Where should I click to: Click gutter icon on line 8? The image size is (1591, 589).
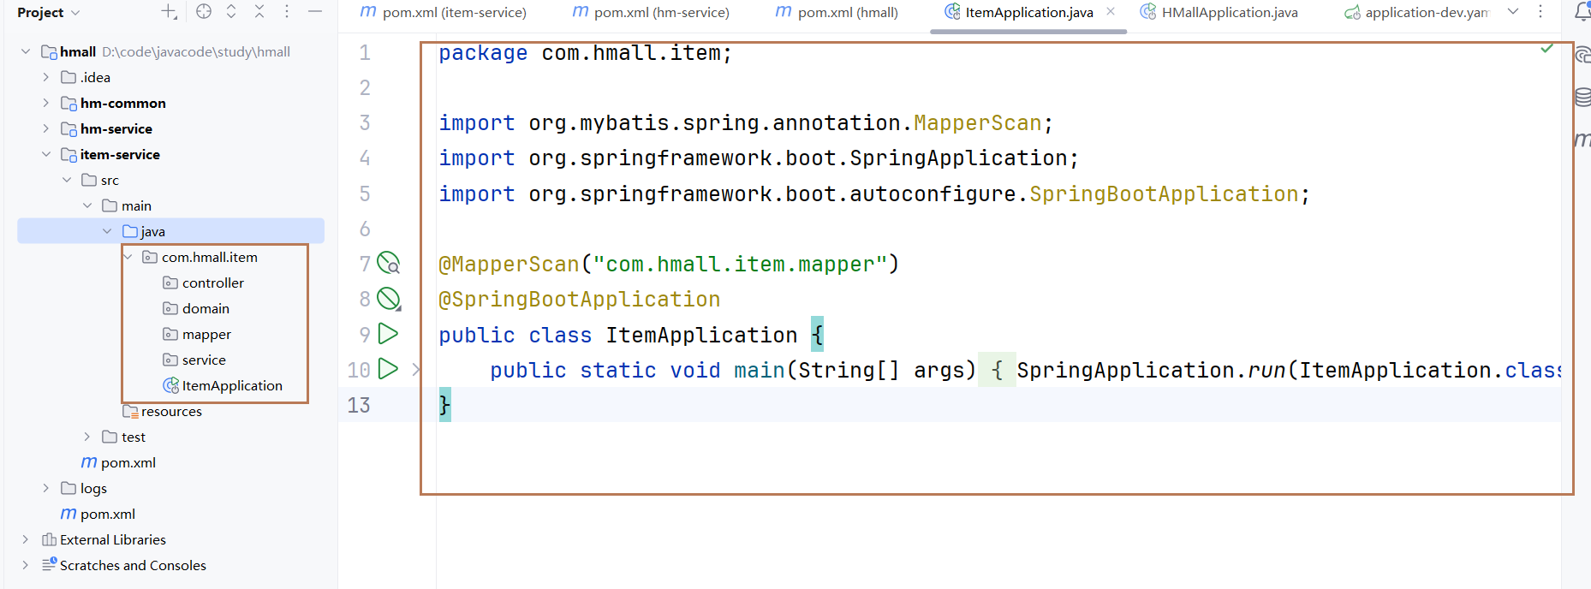point(389,298)
